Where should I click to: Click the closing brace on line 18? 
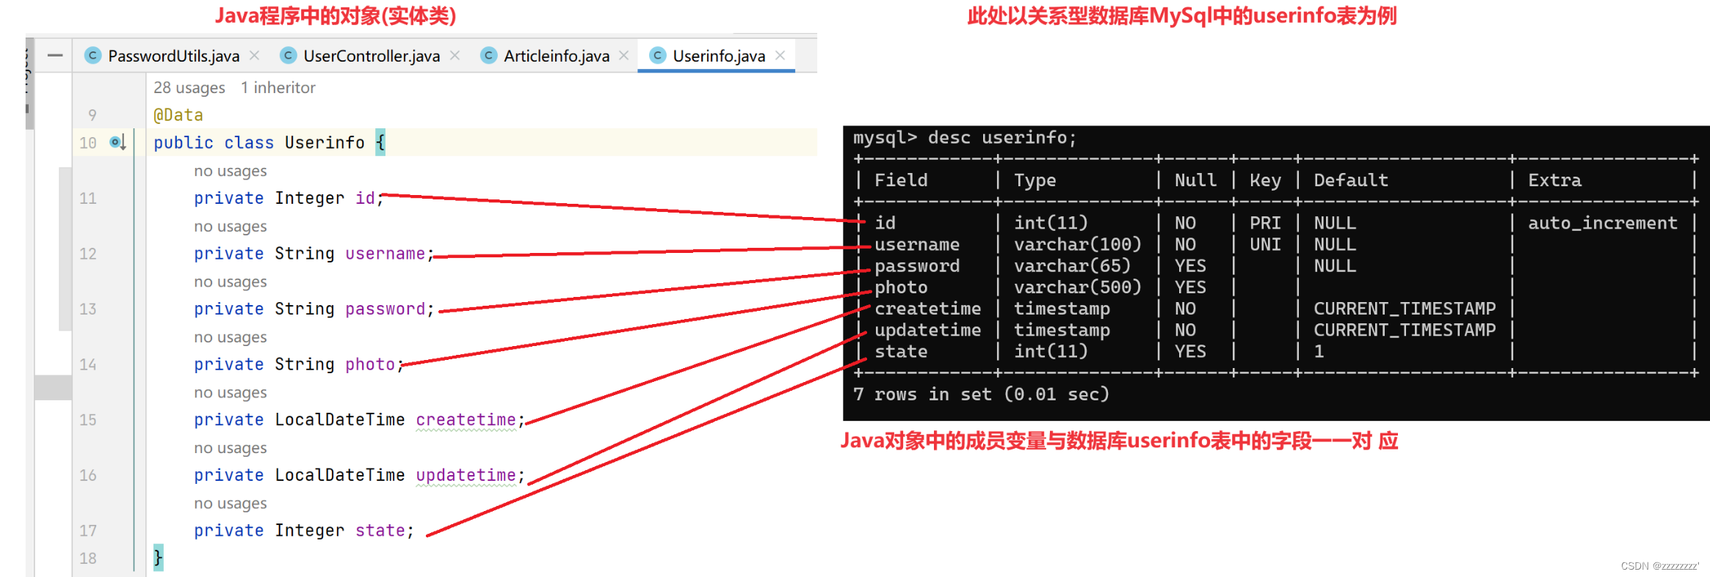pyautogui.click(x=158, y=558)
